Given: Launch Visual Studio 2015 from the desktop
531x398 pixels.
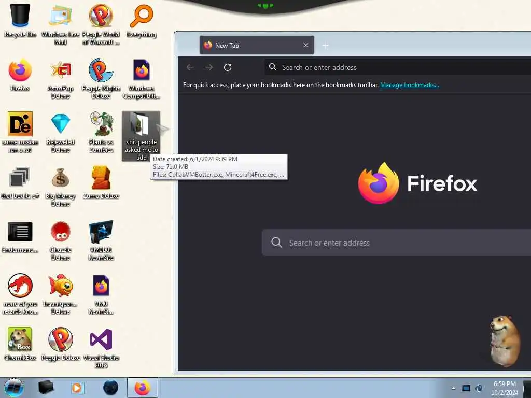Looking at the screenshot, I should (101, 348).
